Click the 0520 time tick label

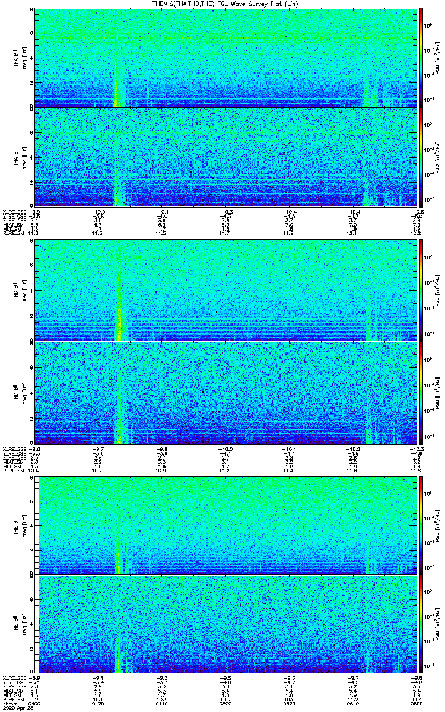[288, 704]
